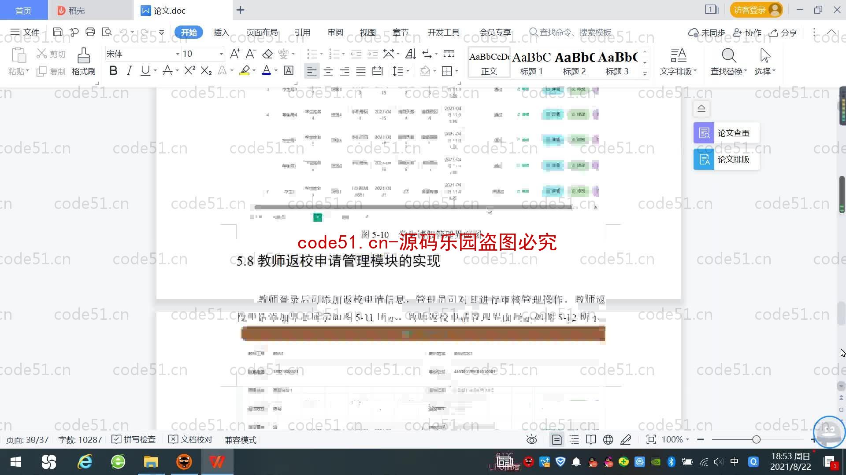
Task: Click the yellow highlight color swatch
Action: click(x=245, y=70)
